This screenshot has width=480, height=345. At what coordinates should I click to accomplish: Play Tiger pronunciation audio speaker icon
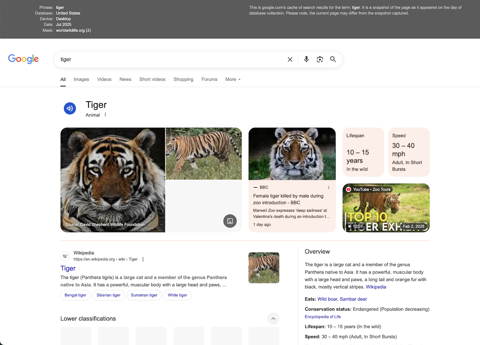(70, 108)
